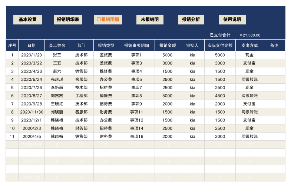Open the 未报销明 button
Screen dimensions: 291x187
(150, 20)
